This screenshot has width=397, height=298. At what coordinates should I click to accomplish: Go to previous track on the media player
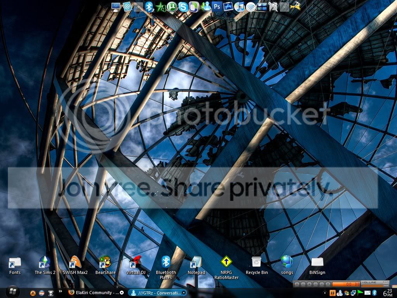[x=316, y=284]
